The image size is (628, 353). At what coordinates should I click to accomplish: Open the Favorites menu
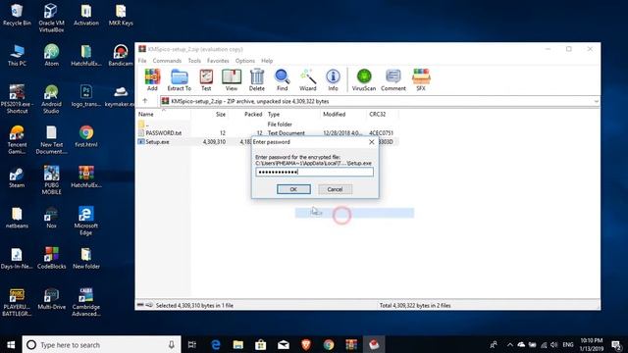pos(218,61)
